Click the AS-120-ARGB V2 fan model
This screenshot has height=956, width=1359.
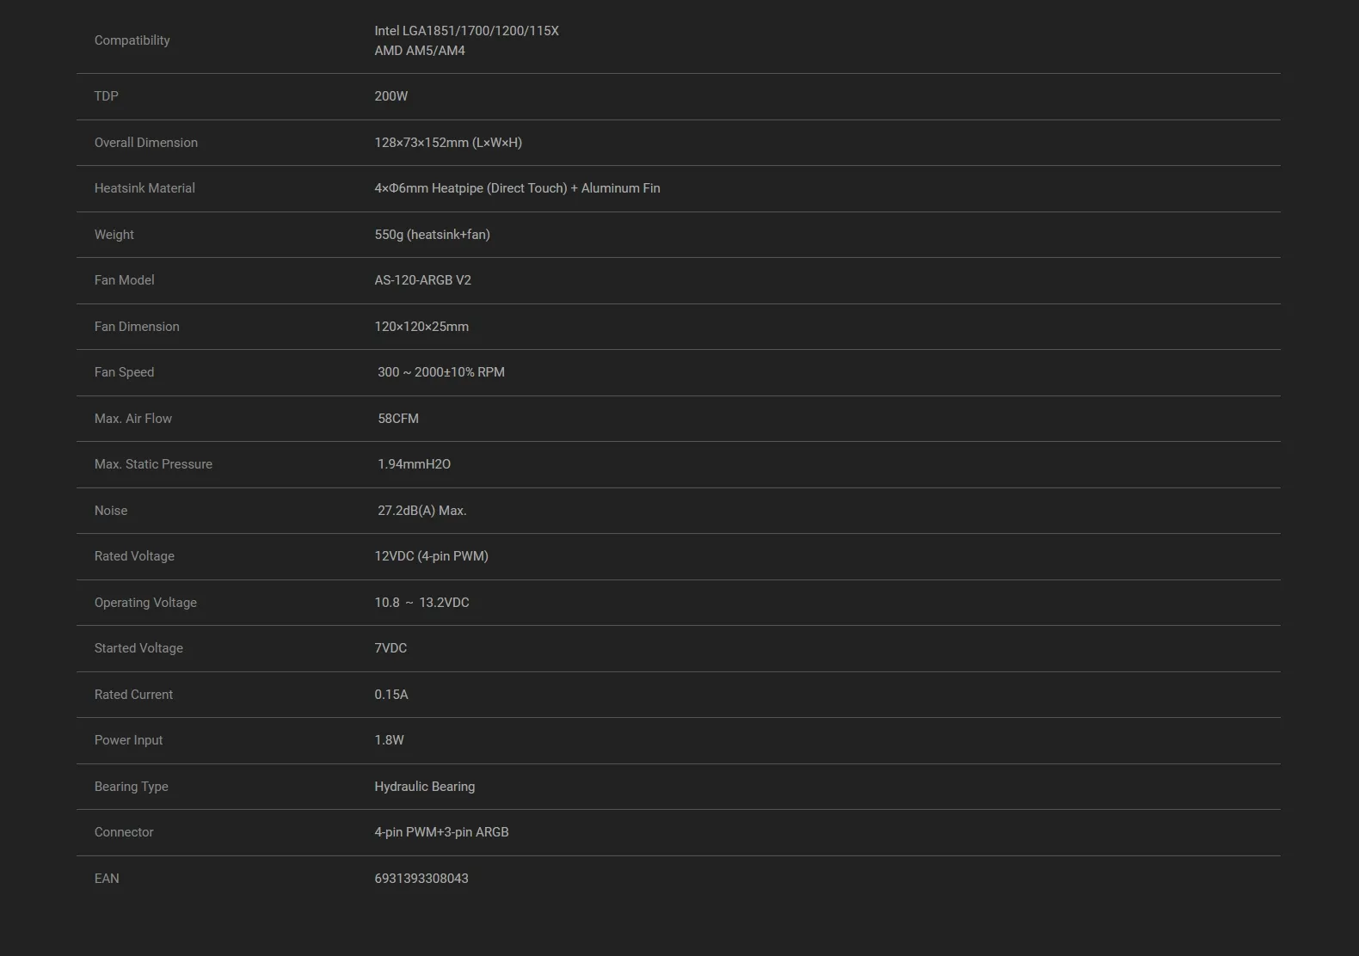pyautogui.click(x=422, y=280)
